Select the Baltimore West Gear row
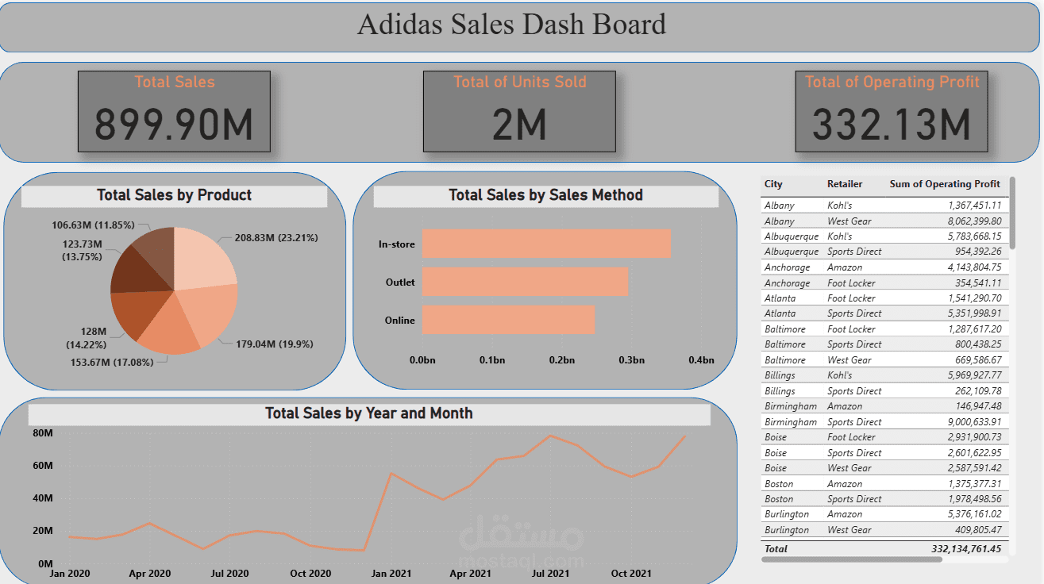Screen dimensions: 1044x584 point(884,360)
